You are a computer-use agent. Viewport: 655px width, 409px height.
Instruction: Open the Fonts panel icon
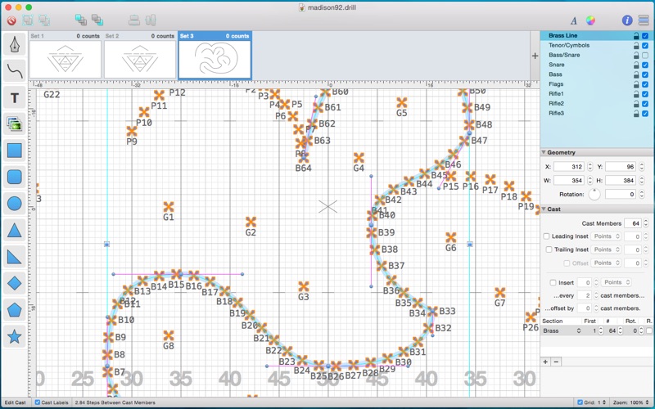574,20
